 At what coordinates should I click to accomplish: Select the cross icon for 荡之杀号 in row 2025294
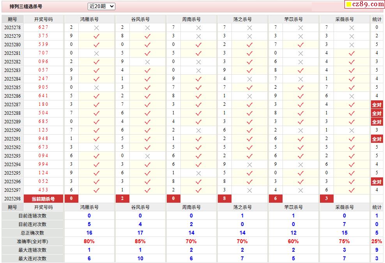(x=249, y=165)
